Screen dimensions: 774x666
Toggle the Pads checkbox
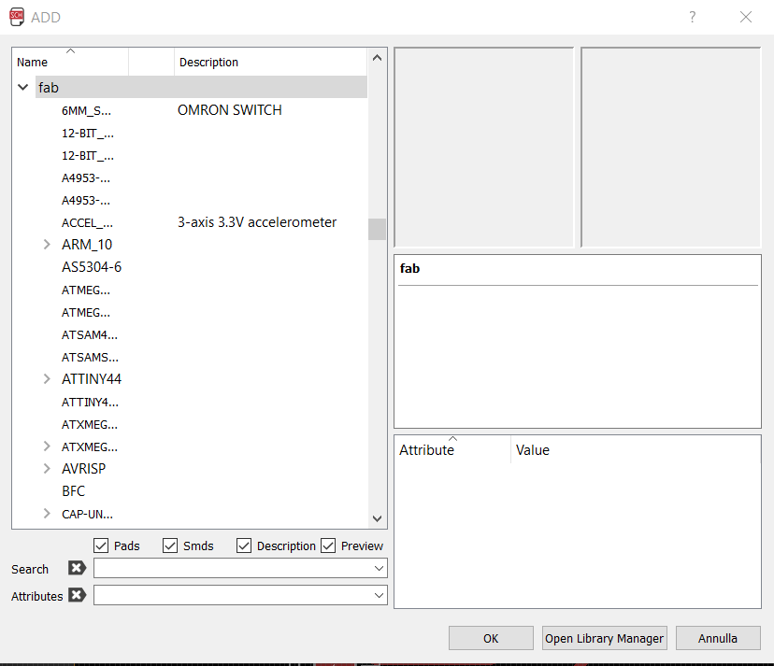coord(101,546)
